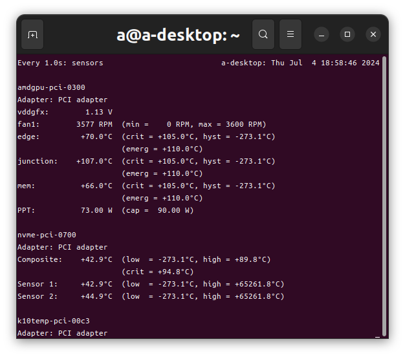The image size is (405, 357).
Task: Minimize the terminal window
Action: 322,34
